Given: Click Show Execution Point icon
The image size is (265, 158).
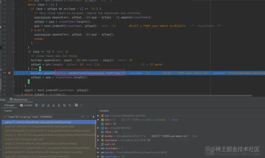Looking at the screenshot, I should (36, 105).
